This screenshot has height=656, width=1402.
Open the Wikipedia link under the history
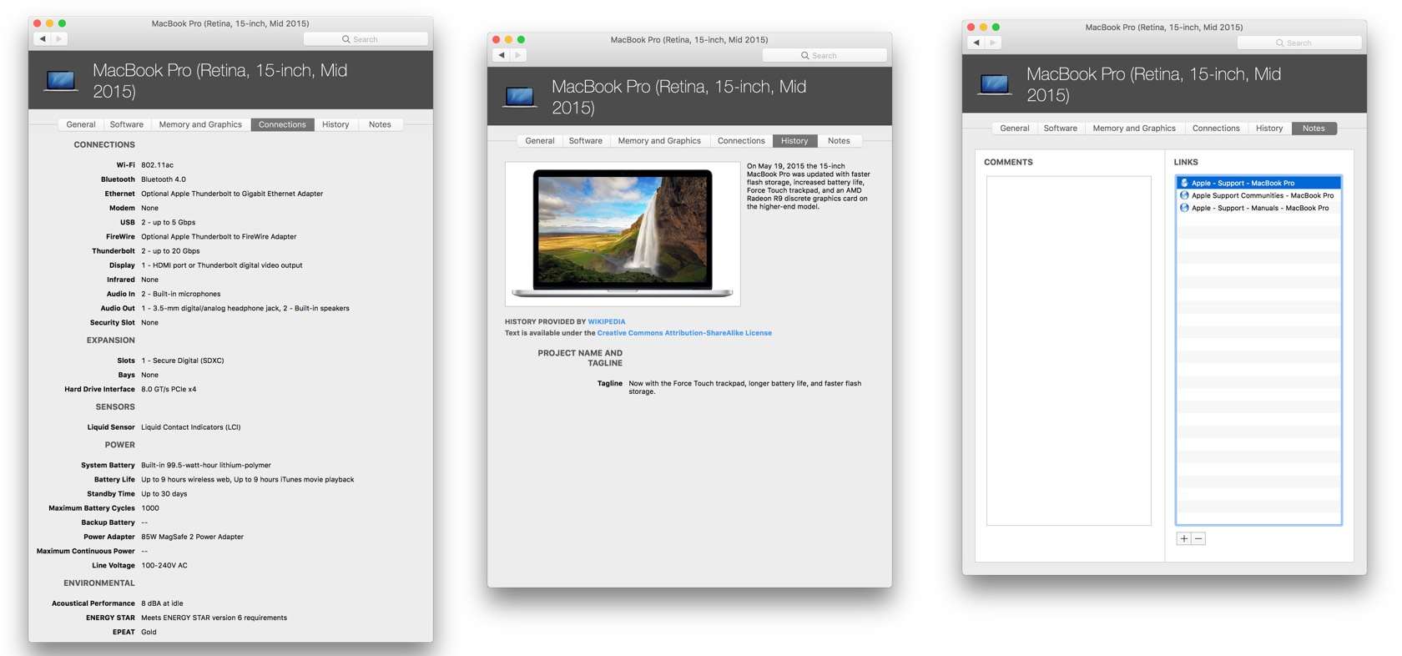pos(607,321)
